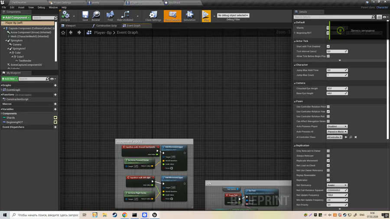
Task: Add a new graph with plus icon
Action: pos(55,85)
